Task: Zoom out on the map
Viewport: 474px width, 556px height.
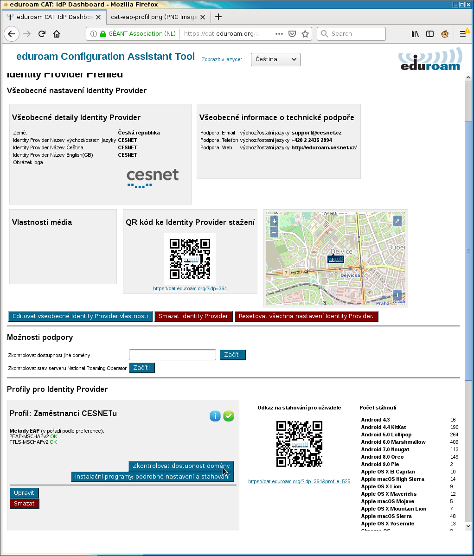Action: 275,232
